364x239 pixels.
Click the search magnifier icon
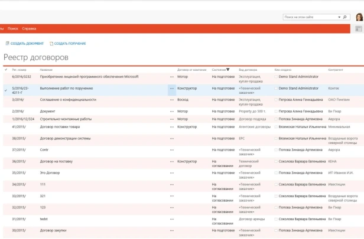[x=344, y=17]
